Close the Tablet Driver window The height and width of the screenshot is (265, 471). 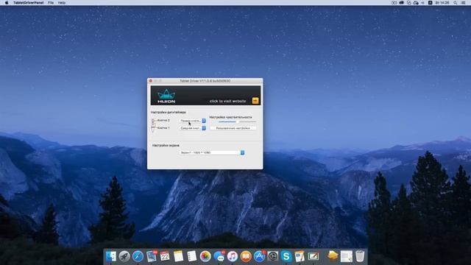[x=151, y=81]
